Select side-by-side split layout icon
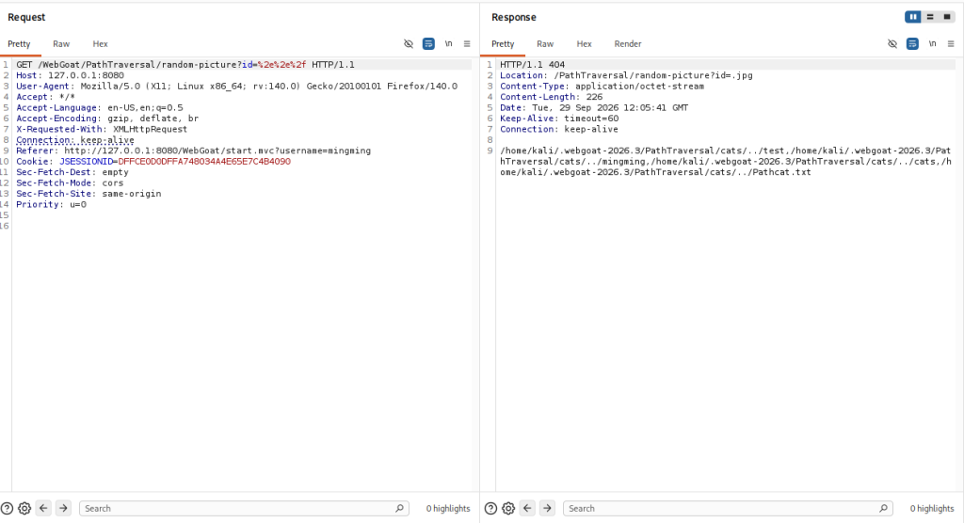Image resolution: width=964 pixels, height=523 pixels. click(913, 17)
